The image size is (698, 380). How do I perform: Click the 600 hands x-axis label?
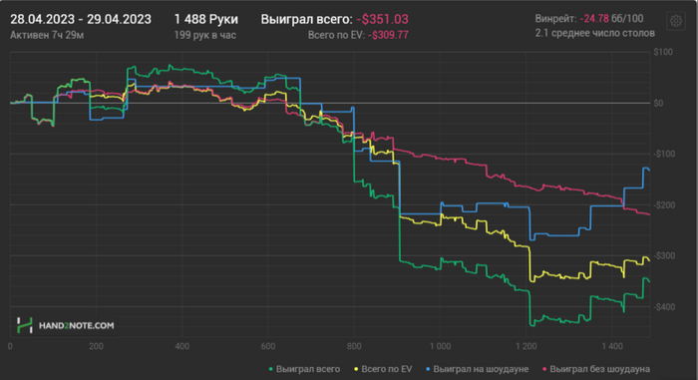268,346
